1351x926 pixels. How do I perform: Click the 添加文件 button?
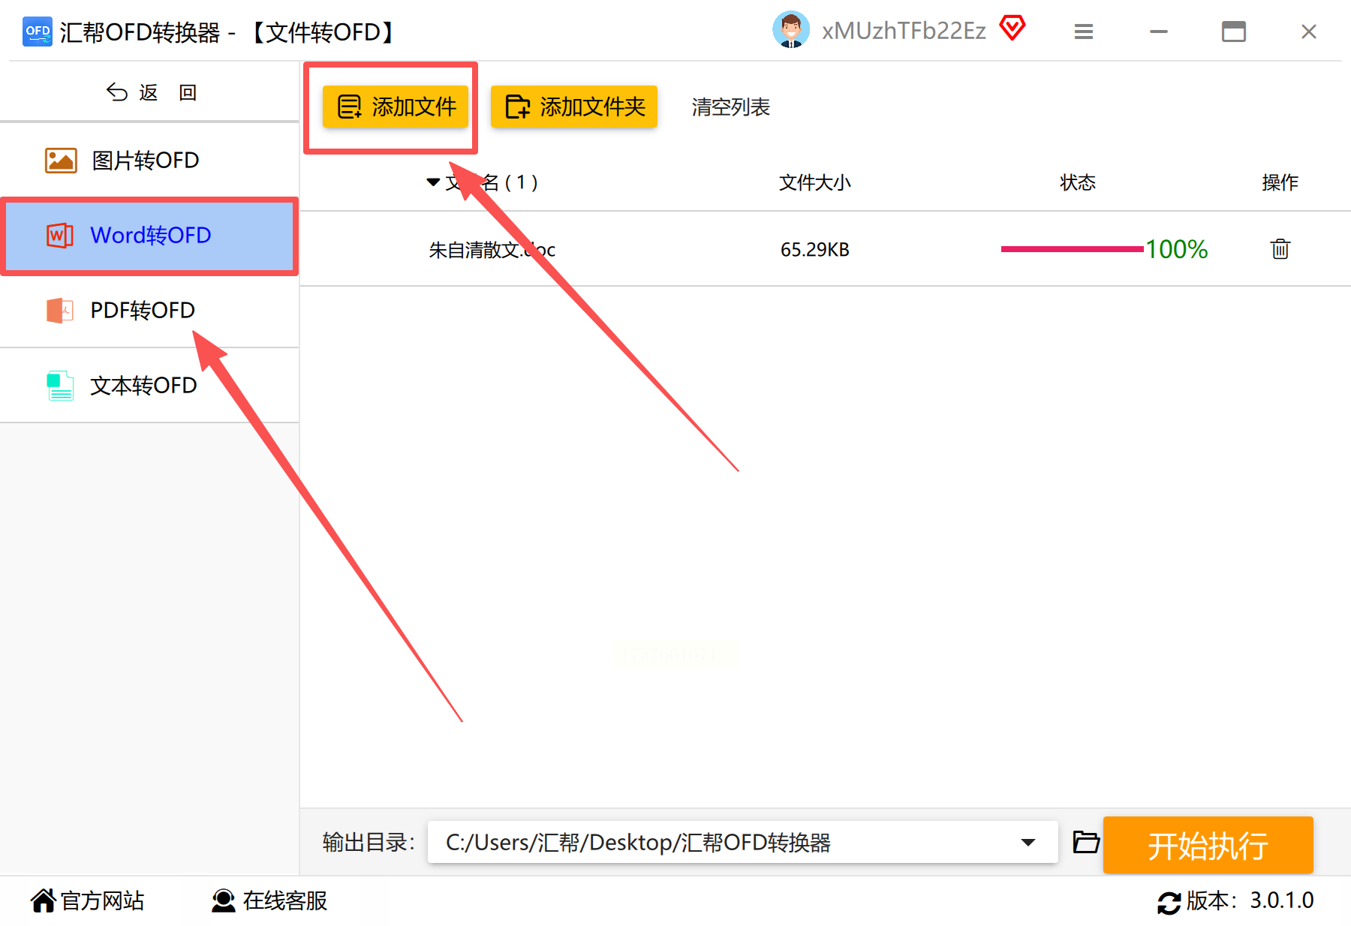coord(396,107)
